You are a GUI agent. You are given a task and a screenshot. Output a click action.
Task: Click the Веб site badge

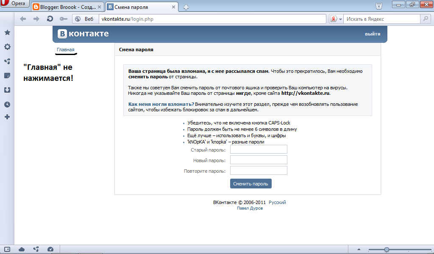(85, 19)
